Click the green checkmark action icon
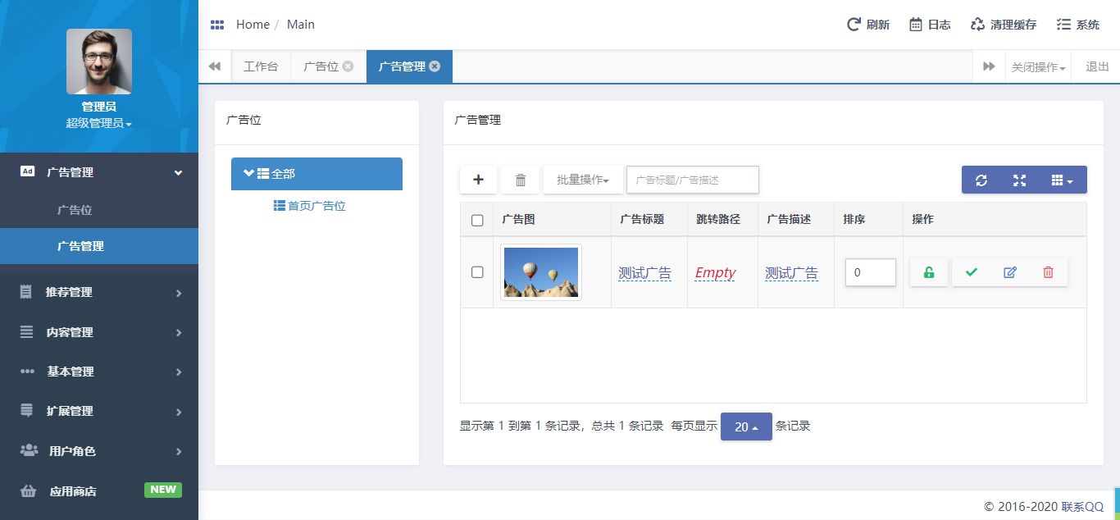 (x=972, y=272)
